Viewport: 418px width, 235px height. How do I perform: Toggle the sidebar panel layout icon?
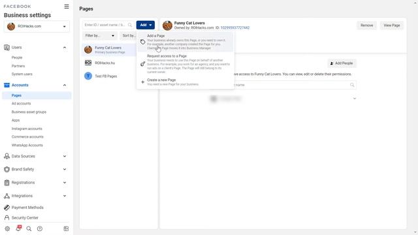66,228
